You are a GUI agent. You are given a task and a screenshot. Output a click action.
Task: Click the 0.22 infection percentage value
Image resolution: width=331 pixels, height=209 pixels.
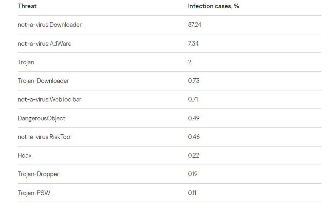coord(193,155)
